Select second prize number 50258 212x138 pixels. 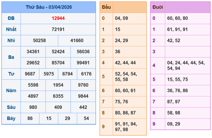pyautogui.click(x=39, y=41)
